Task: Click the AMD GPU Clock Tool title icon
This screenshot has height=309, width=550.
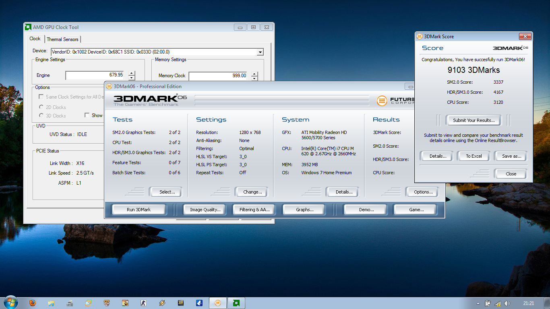Action: (x=28, y=27)
